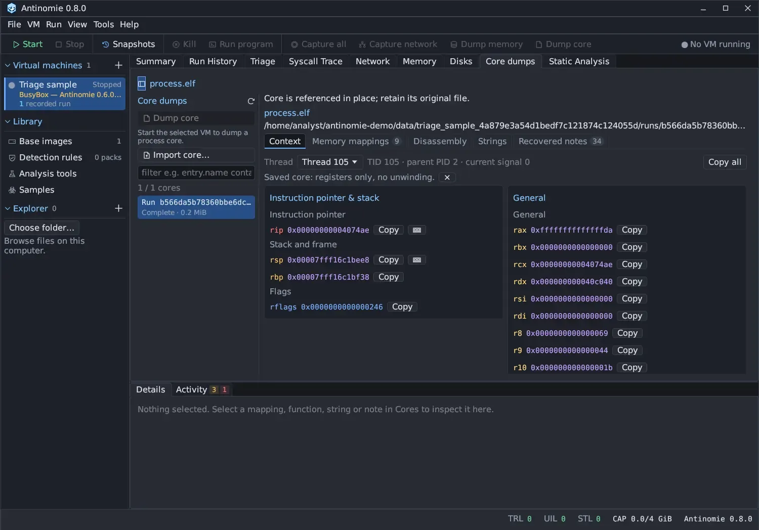
Task: Collapse the Virtual machines section
Action: [x=8, y=65]
